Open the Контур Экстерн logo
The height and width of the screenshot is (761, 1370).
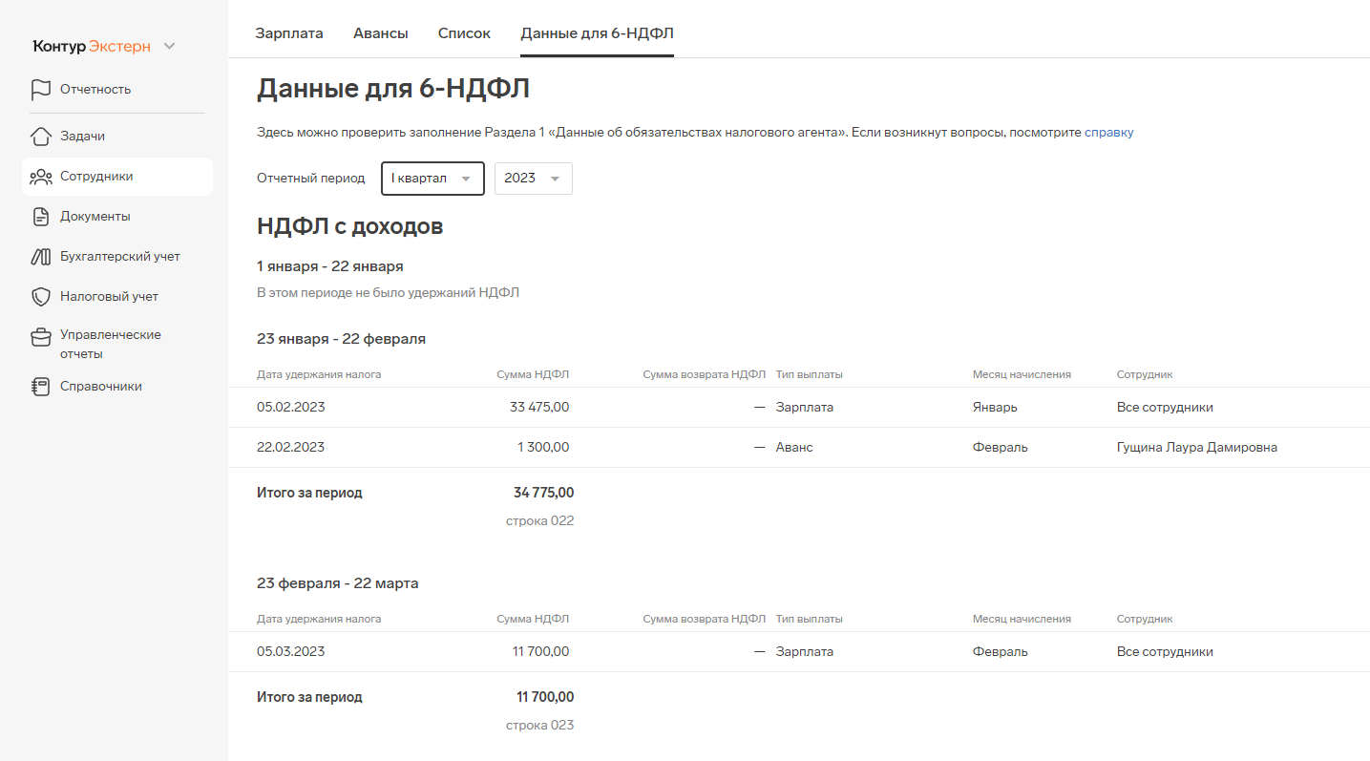coord(92,47)
